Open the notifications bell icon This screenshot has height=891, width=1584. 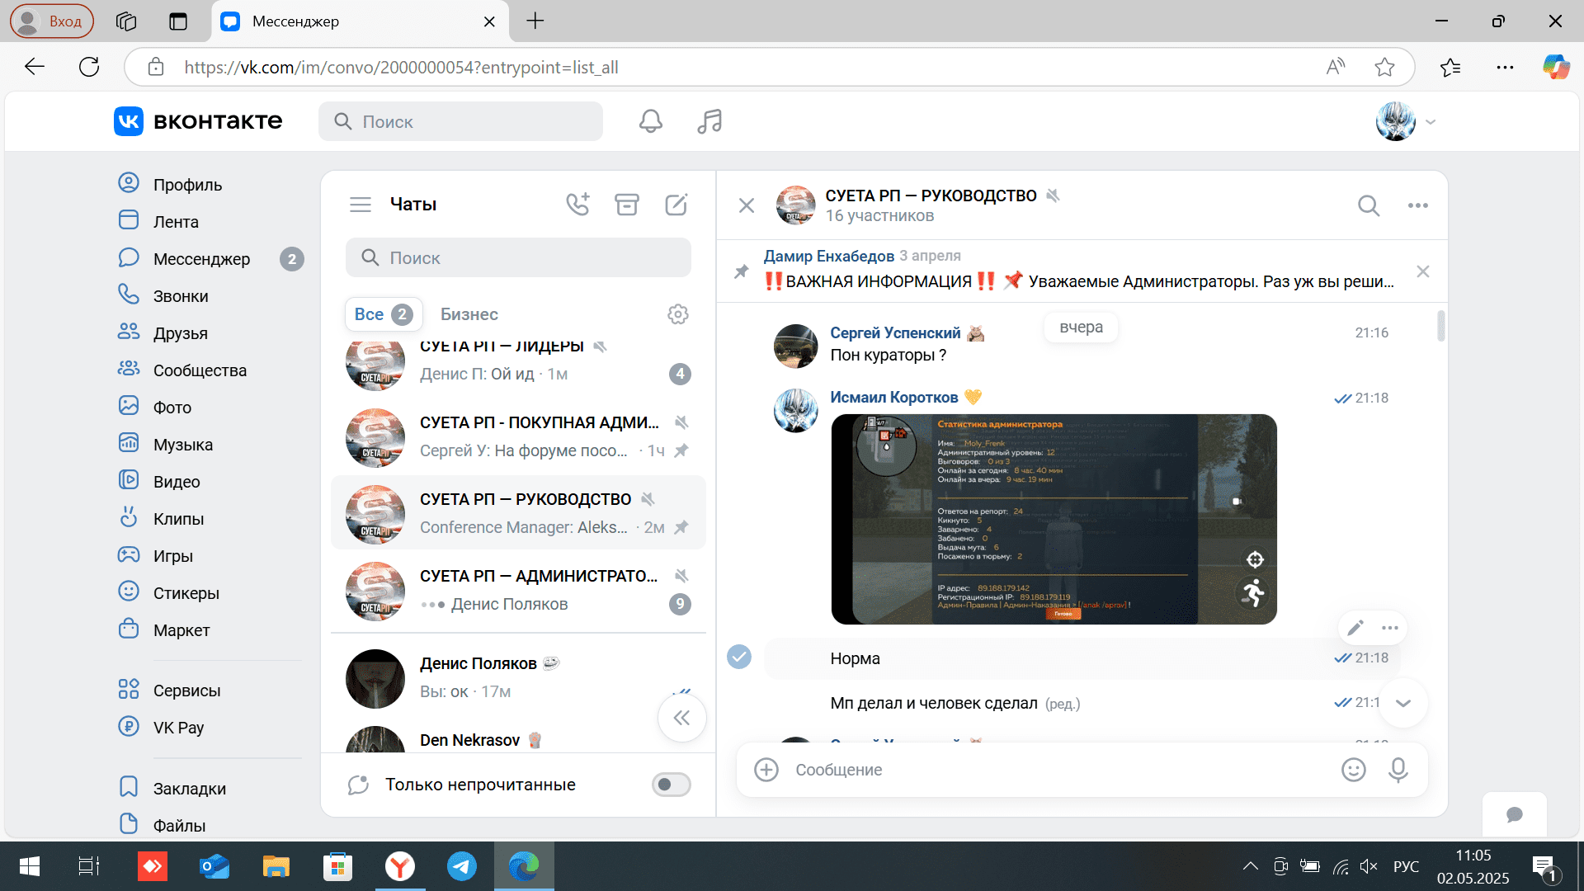coord(650,121)
